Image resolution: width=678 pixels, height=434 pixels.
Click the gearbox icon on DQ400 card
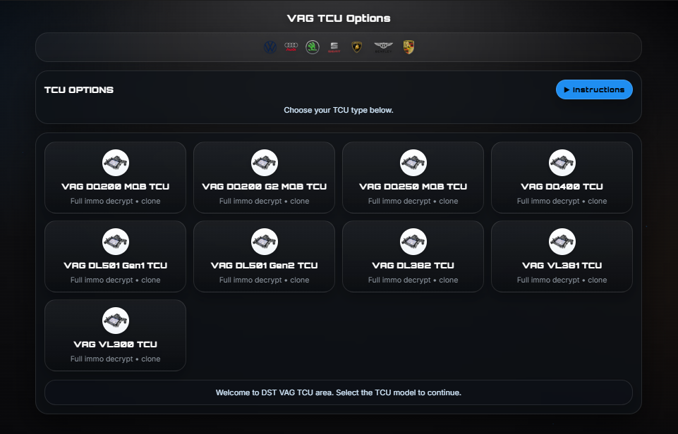(561, 162)
